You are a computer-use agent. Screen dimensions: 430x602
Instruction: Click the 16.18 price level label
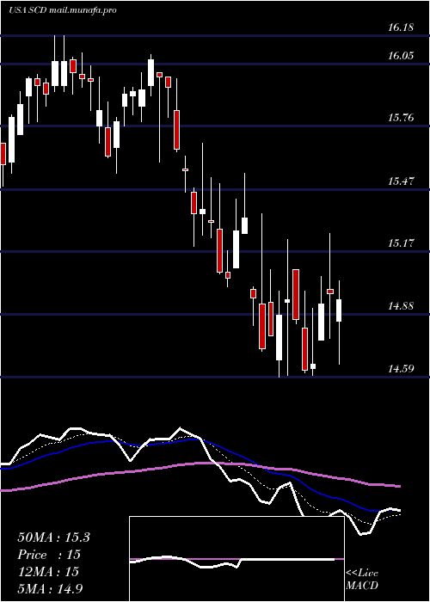[401, 28]
